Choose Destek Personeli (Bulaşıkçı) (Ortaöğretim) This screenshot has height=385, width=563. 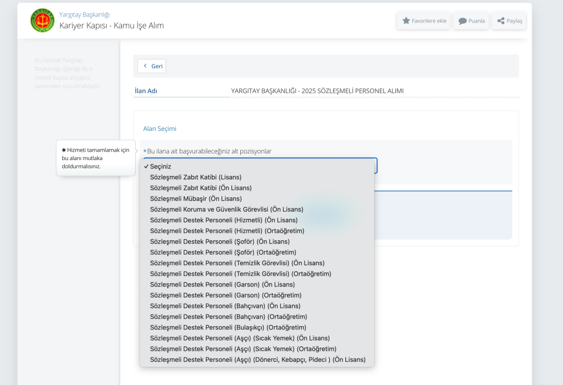click(x=228, y=327)
